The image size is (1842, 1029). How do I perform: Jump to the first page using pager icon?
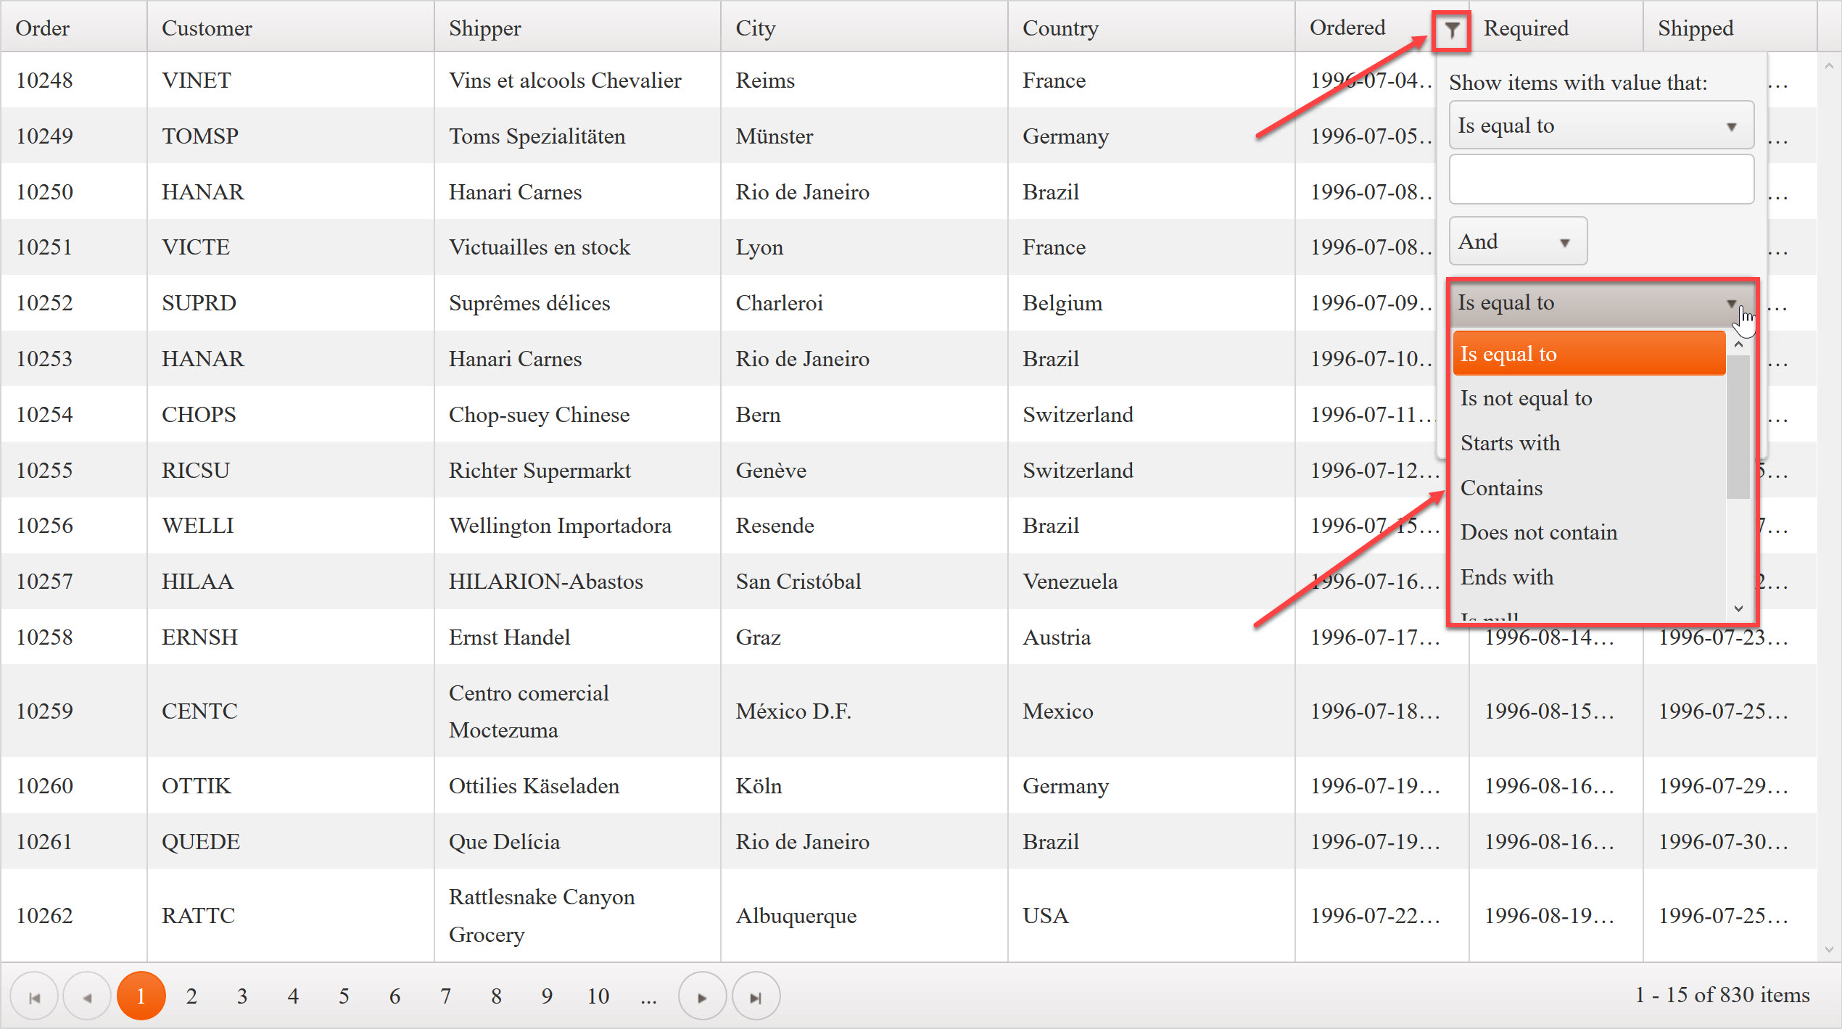[33, 996]
